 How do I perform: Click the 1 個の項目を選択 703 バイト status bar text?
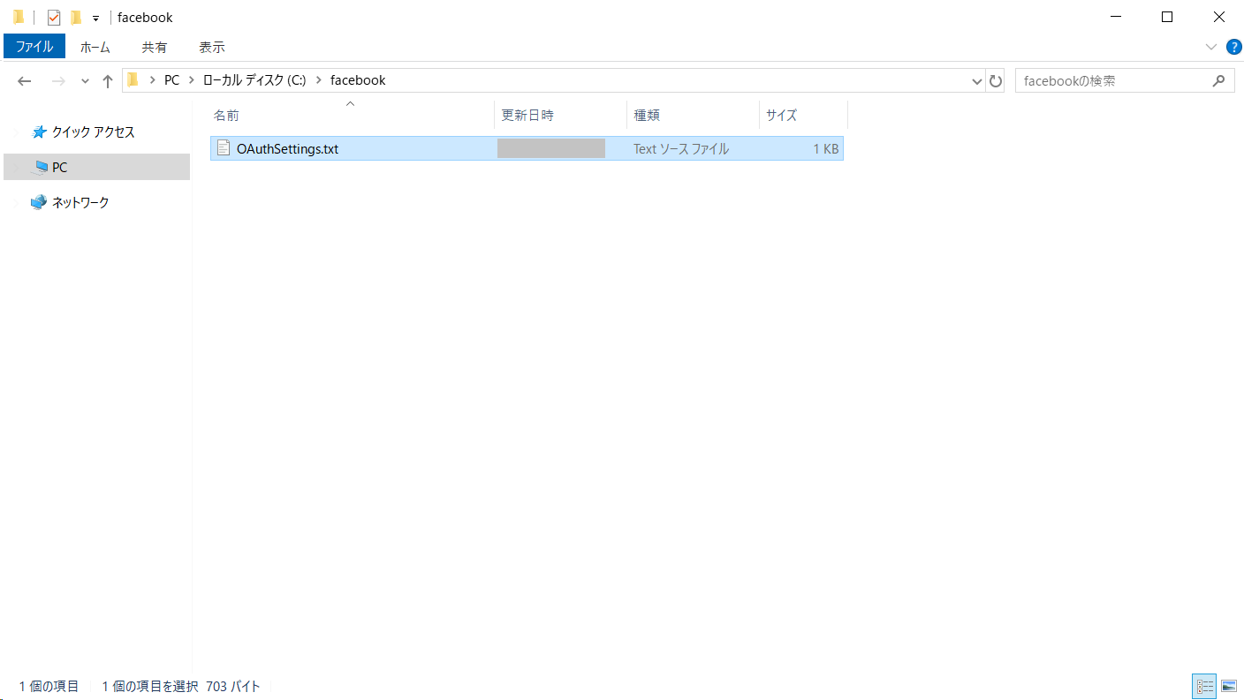[x=181, y=686]
